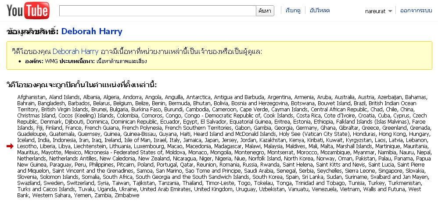
Task: Click 'Afghanistan' in the country list
Action: coord(31,97)
